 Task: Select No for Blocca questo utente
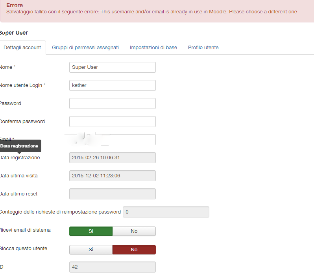pyautogui.click(x=134, y=250)
